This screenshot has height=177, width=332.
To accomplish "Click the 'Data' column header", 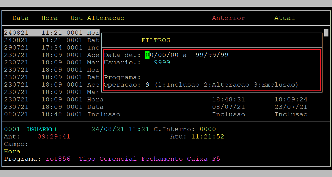I will click(x=21, y=18).
